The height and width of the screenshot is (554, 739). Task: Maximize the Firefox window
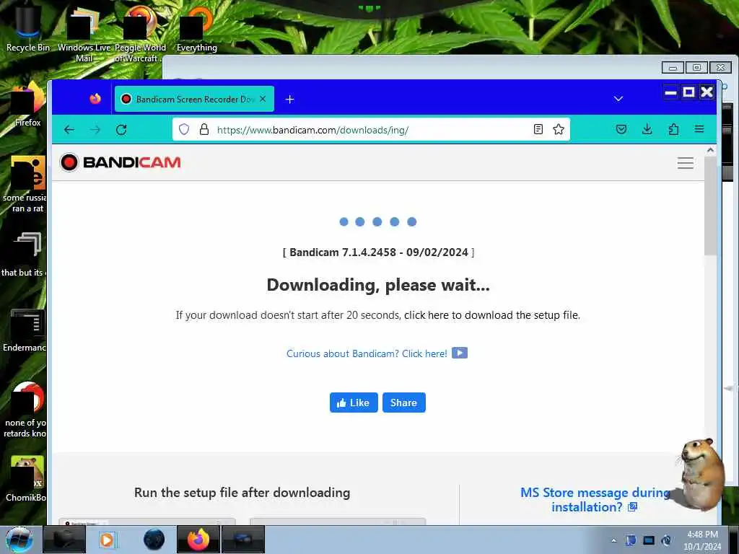coord(688,92)
